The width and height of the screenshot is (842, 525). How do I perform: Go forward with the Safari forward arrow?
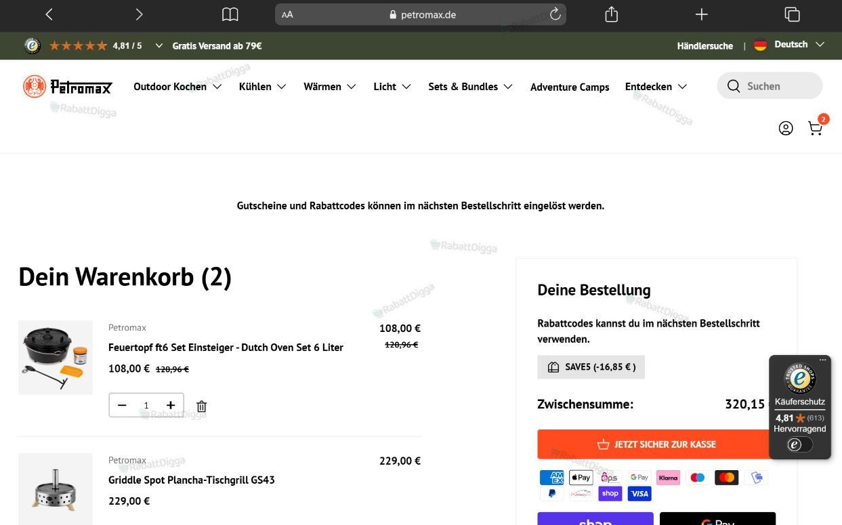(x=139, y=14)
